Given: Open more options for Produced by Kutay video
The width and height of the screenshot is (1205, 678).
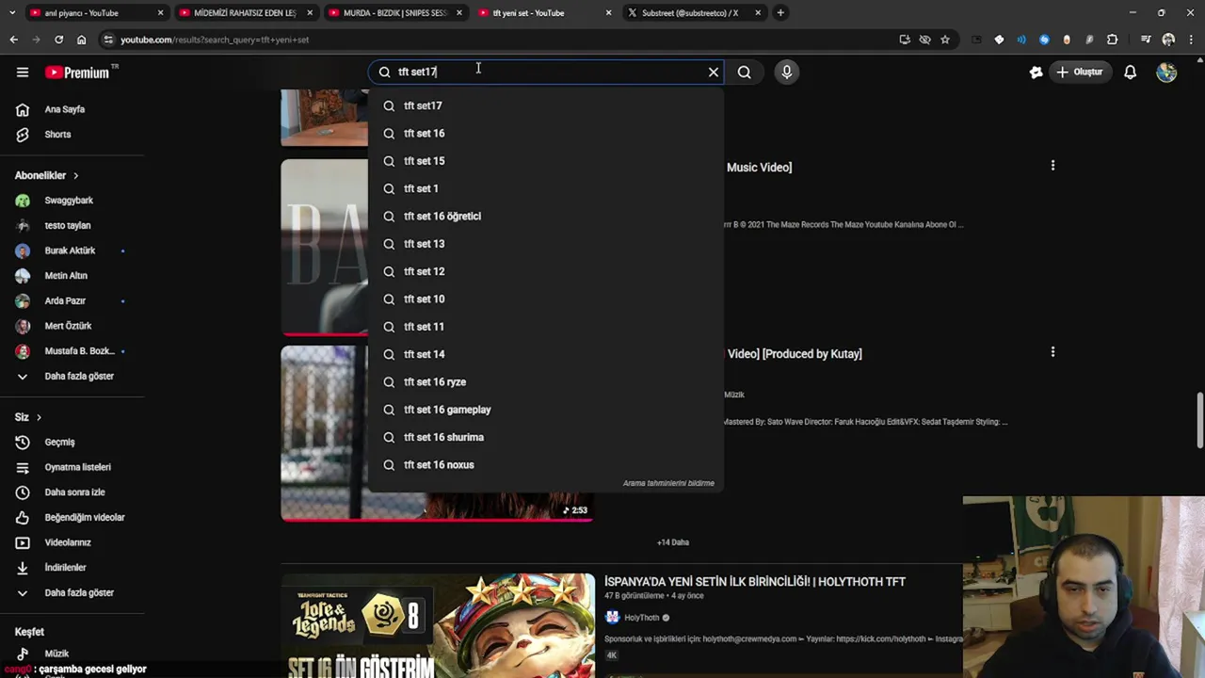Looking at the screenshot, I should (1052, 352).
